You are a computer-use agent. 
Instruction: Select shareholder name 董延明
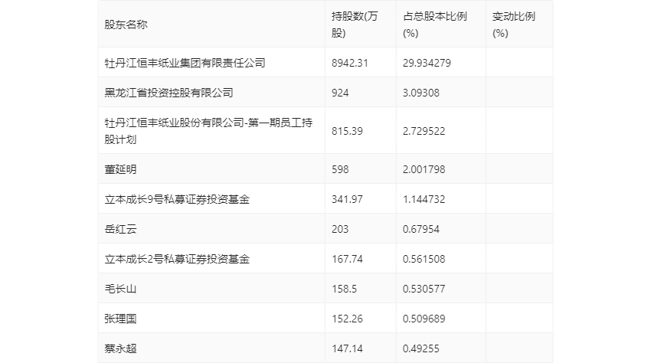coord(120,169)
